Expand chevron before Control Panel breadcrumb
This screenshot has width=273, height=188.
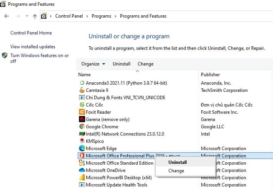coord(51,16)
